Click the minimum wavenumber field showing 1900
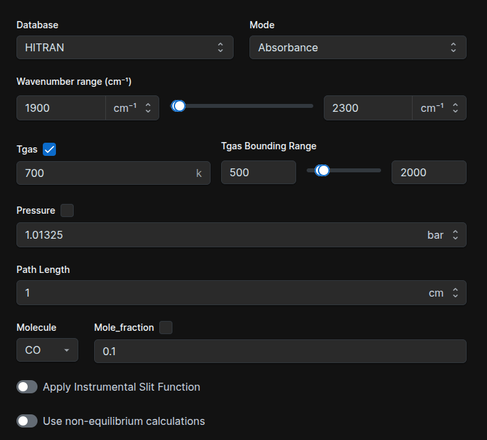Viewport: 487px width, 440px height. click(61, 108)
